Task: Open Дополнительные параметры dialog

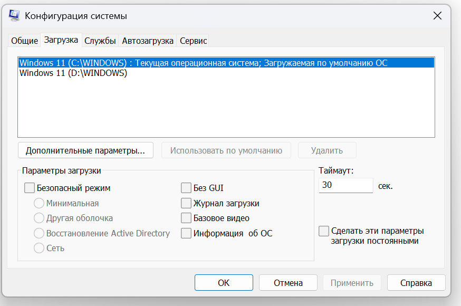Action: [x=85, y=150]
